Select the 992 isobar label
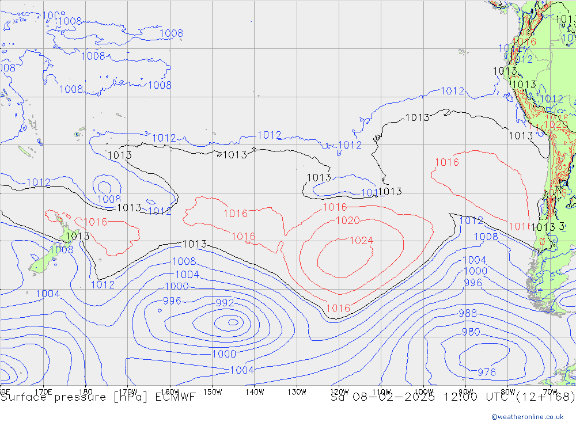 click(225, 303)
